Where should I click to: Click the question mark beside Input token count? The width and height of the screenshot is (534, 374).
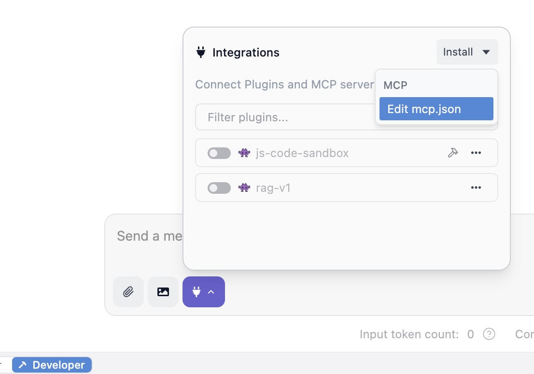489,334
